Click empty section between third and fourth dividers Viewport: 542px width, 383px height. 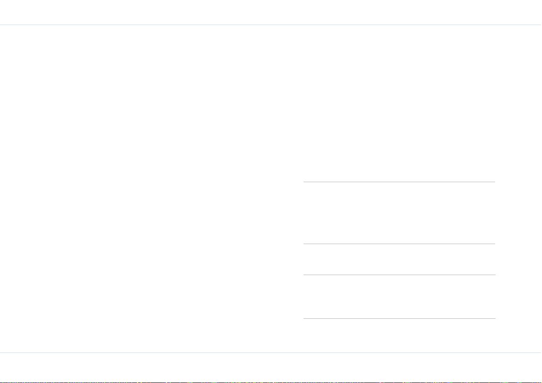399,296
